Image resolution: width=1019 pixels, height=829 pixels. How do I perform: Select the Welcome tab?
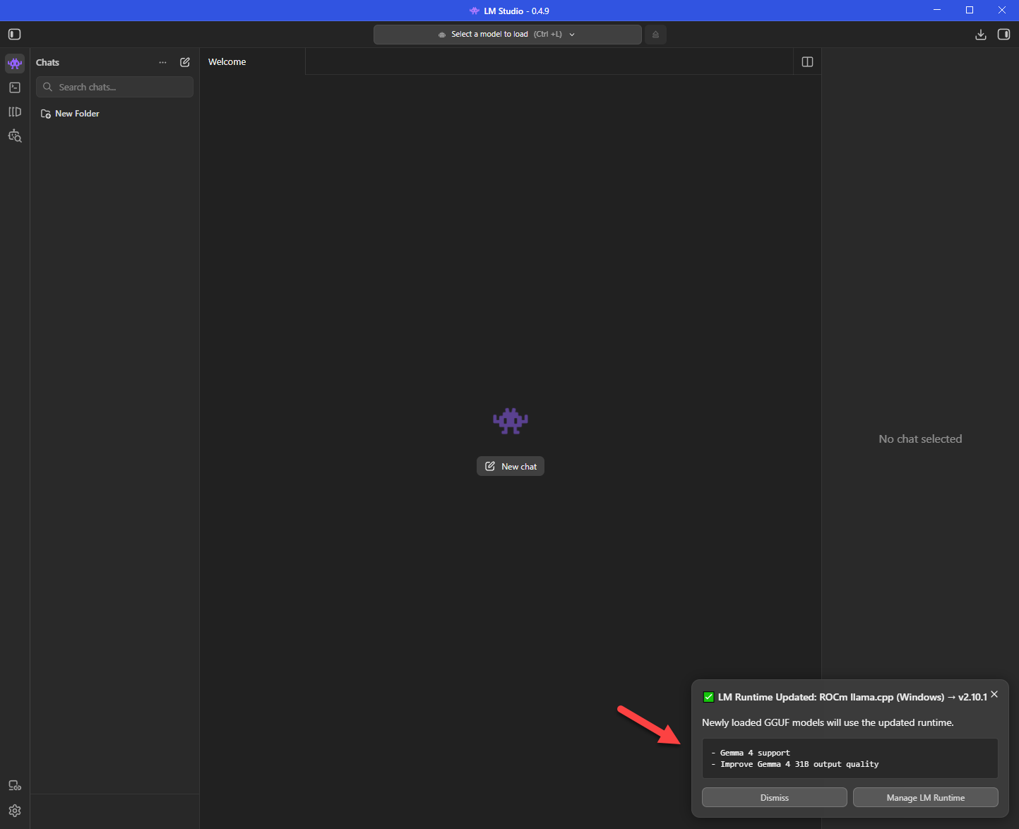[x=253, y=62]
